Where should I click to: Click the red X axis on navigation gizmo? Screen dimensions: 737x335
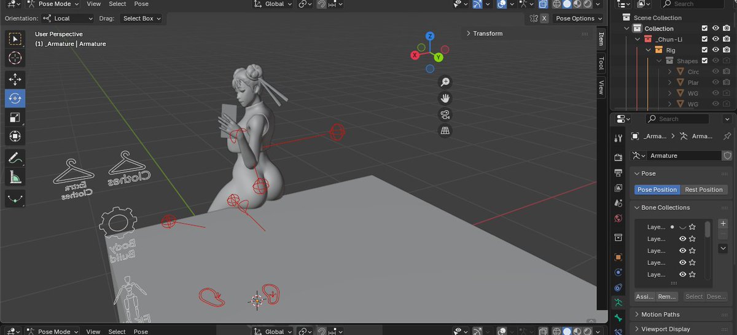[x=415, y=55]
